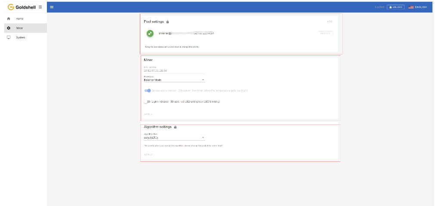Toggle the Temperature monitor switch

click(x=148, y=91)
